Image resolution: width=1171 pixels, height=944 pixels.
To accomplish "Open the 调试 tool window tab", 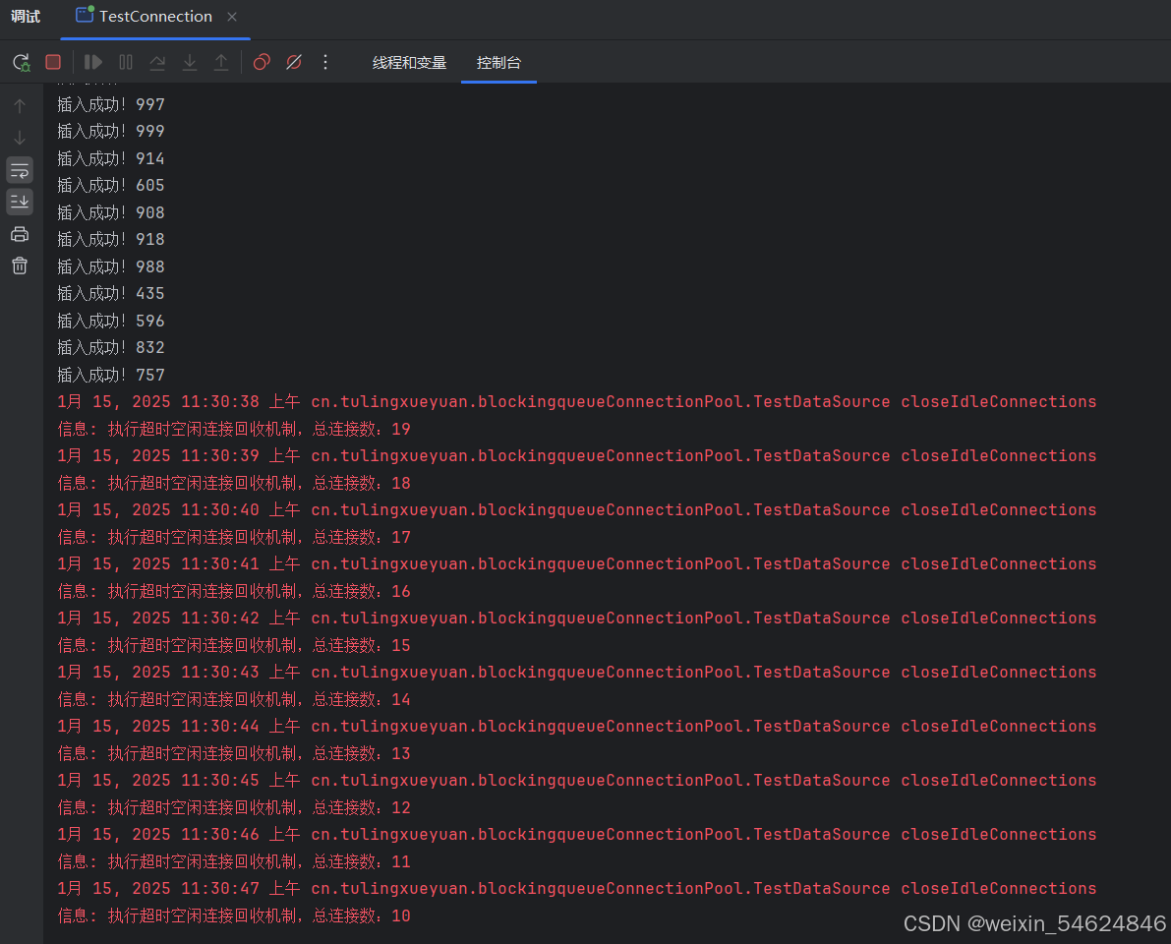I will (x=26, y=16).
